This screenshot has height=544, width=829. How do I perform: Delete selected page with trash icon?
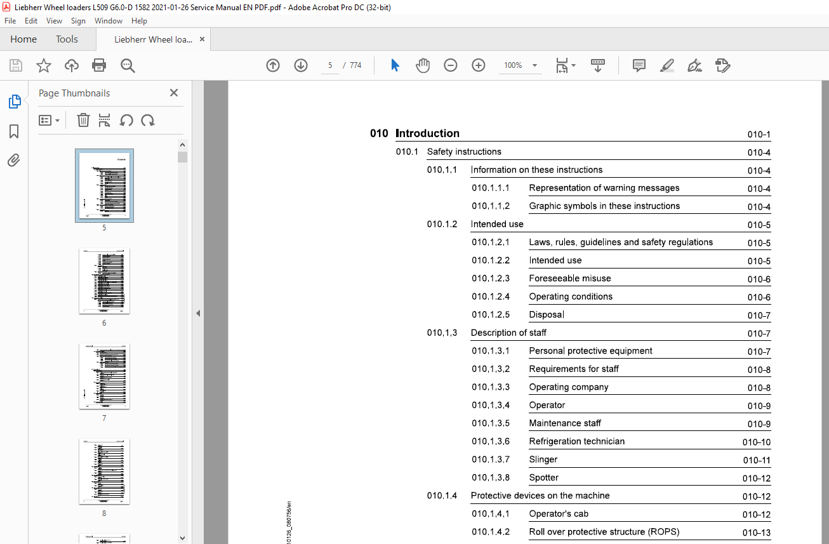click(83, 120)
